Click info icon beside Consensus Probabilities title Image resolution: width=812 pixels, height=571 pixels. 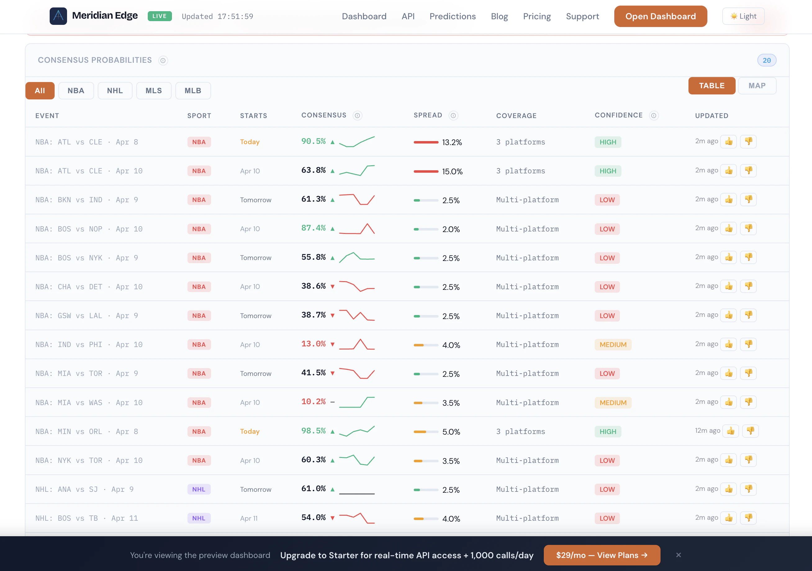[163, 61]
